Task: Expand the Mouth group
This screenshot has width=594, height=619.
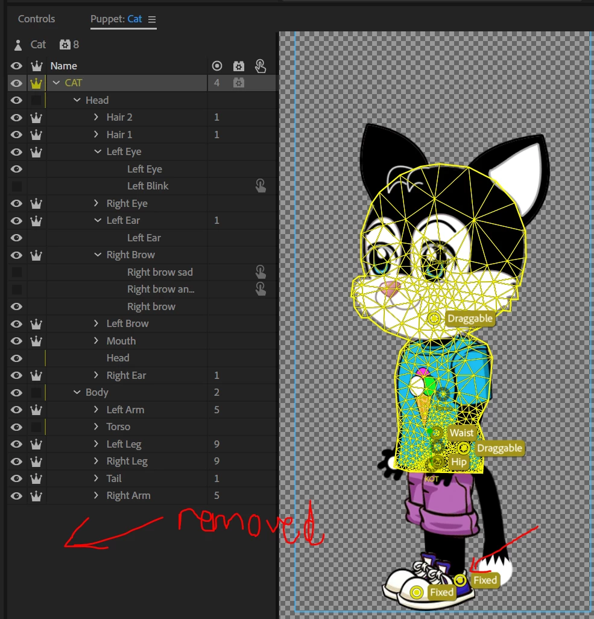Action: [x=96, y=341]
